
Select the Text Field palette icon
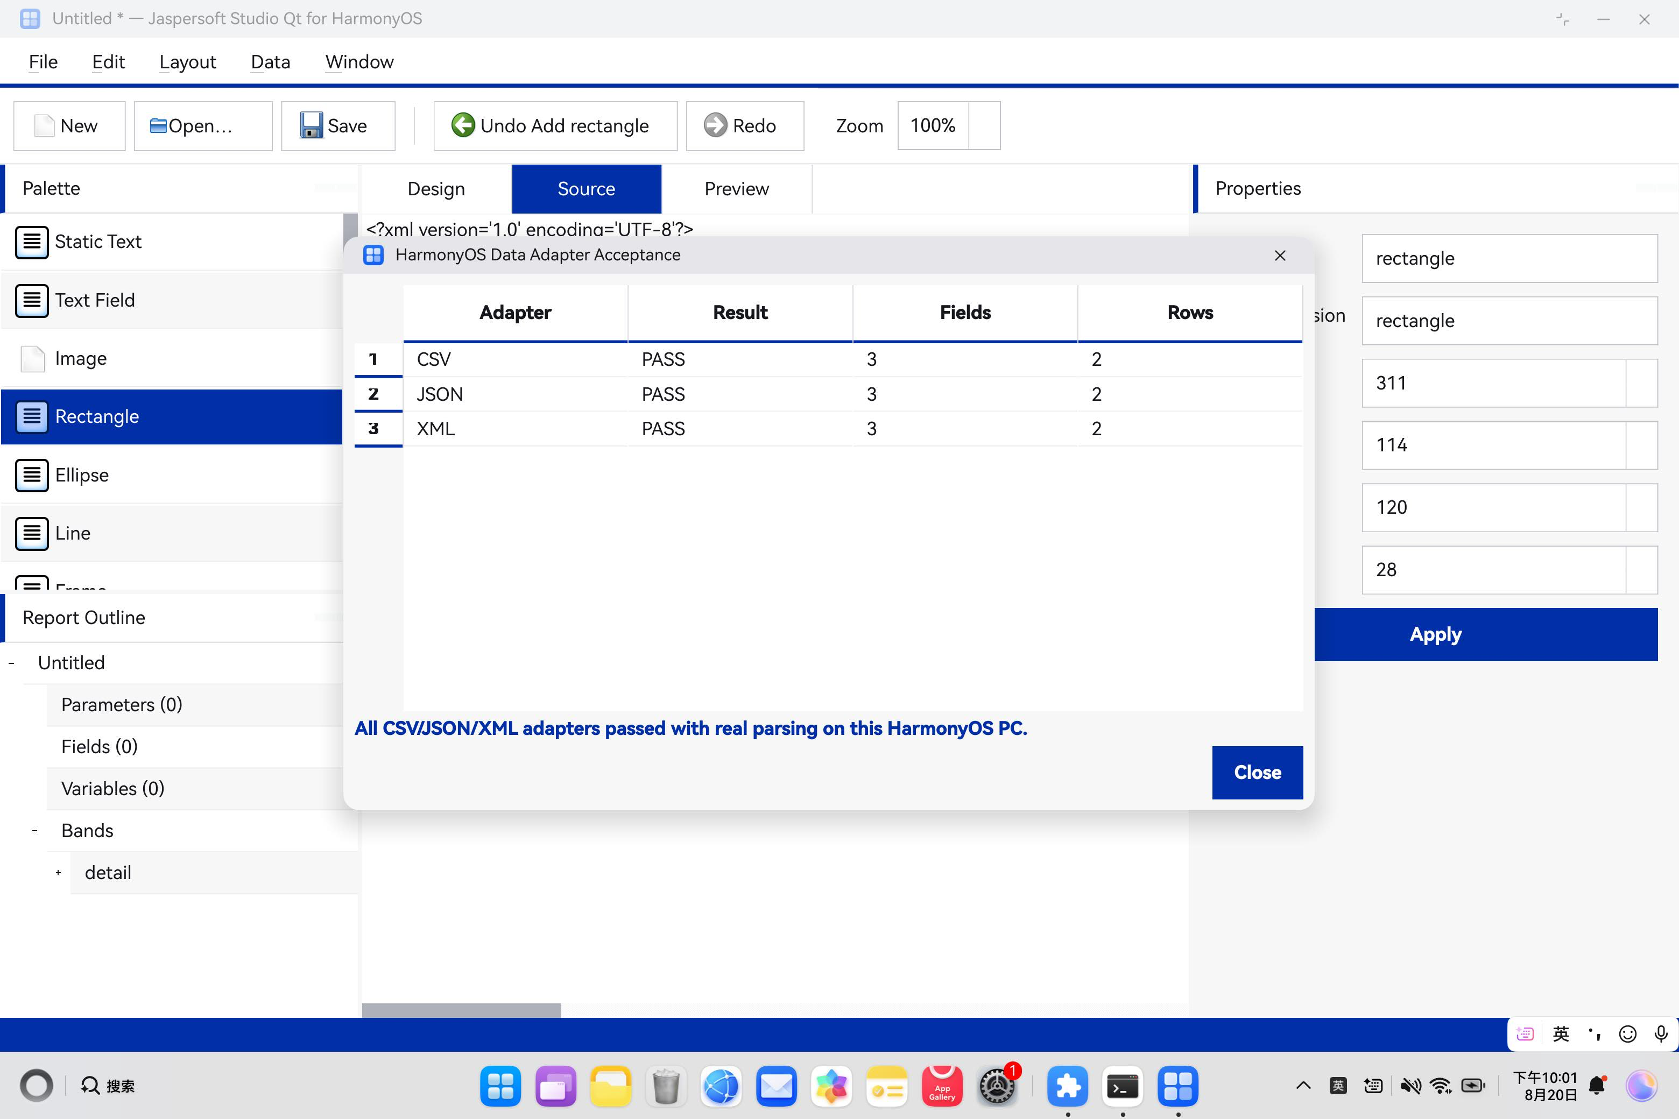tap(32, 300)
